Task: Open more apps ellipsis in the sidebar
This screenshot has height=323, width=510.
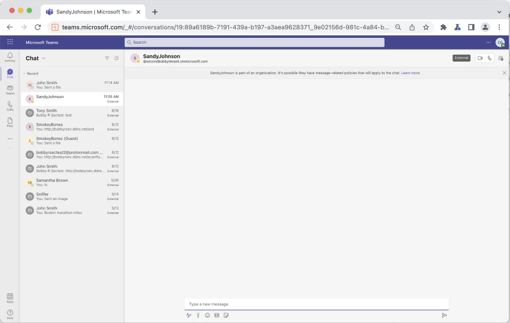Action: tap(10, 139)
